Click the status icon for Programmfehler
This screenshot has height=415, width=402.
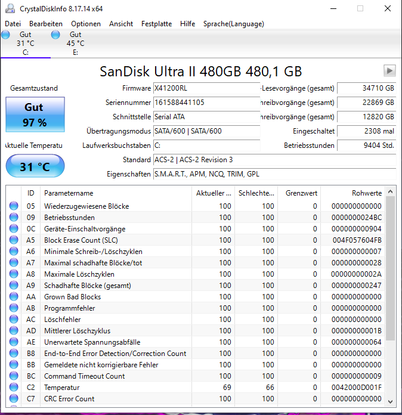(x=14, y=308)
